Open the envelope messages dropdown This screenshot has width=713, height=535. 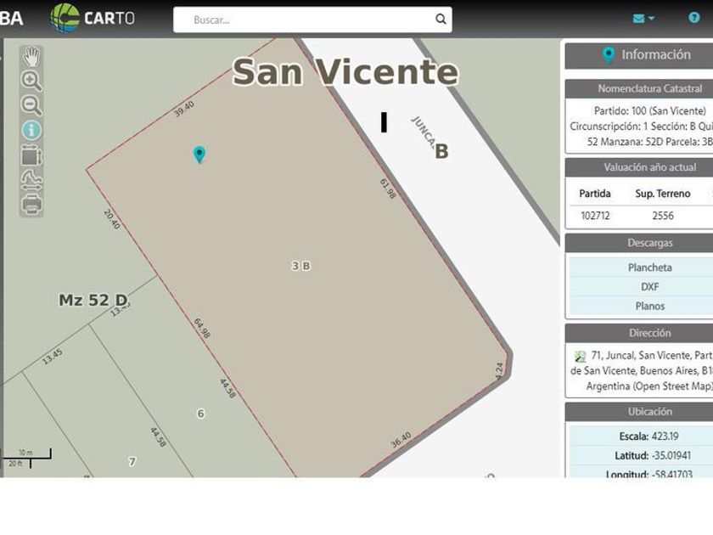pos(643,18)
